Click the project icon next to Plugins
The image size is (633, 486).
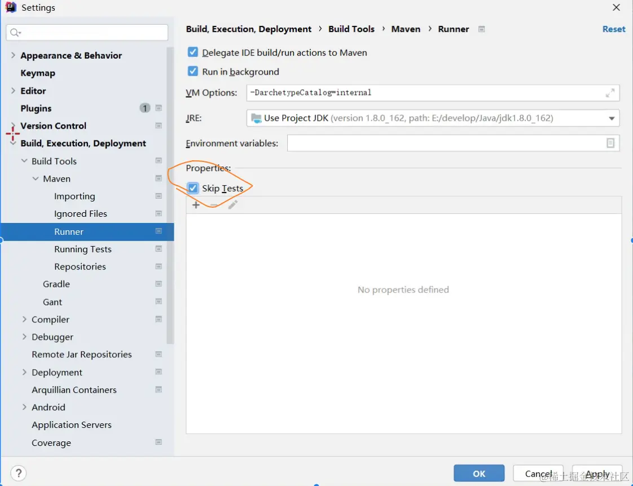pos(159,108)
